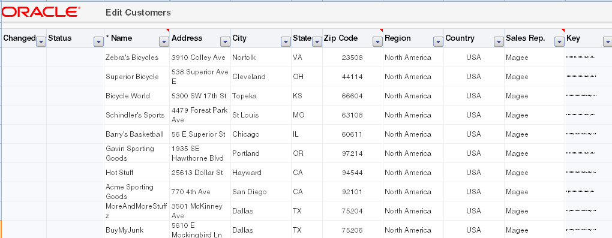
Task: Open the State column filter dropdown
Action: click(x=317, y=41)
